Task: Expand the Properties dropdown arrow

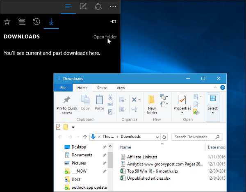Action: pos(182,112)
